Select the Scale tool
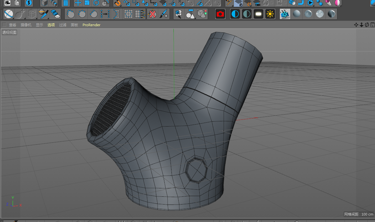The image size is (375, 222). [87, 3]
